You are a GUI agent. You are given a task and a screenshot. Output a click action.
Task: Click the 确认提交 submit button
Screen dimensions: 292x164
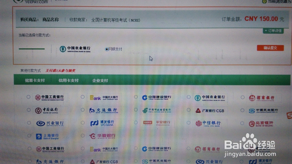270,48
